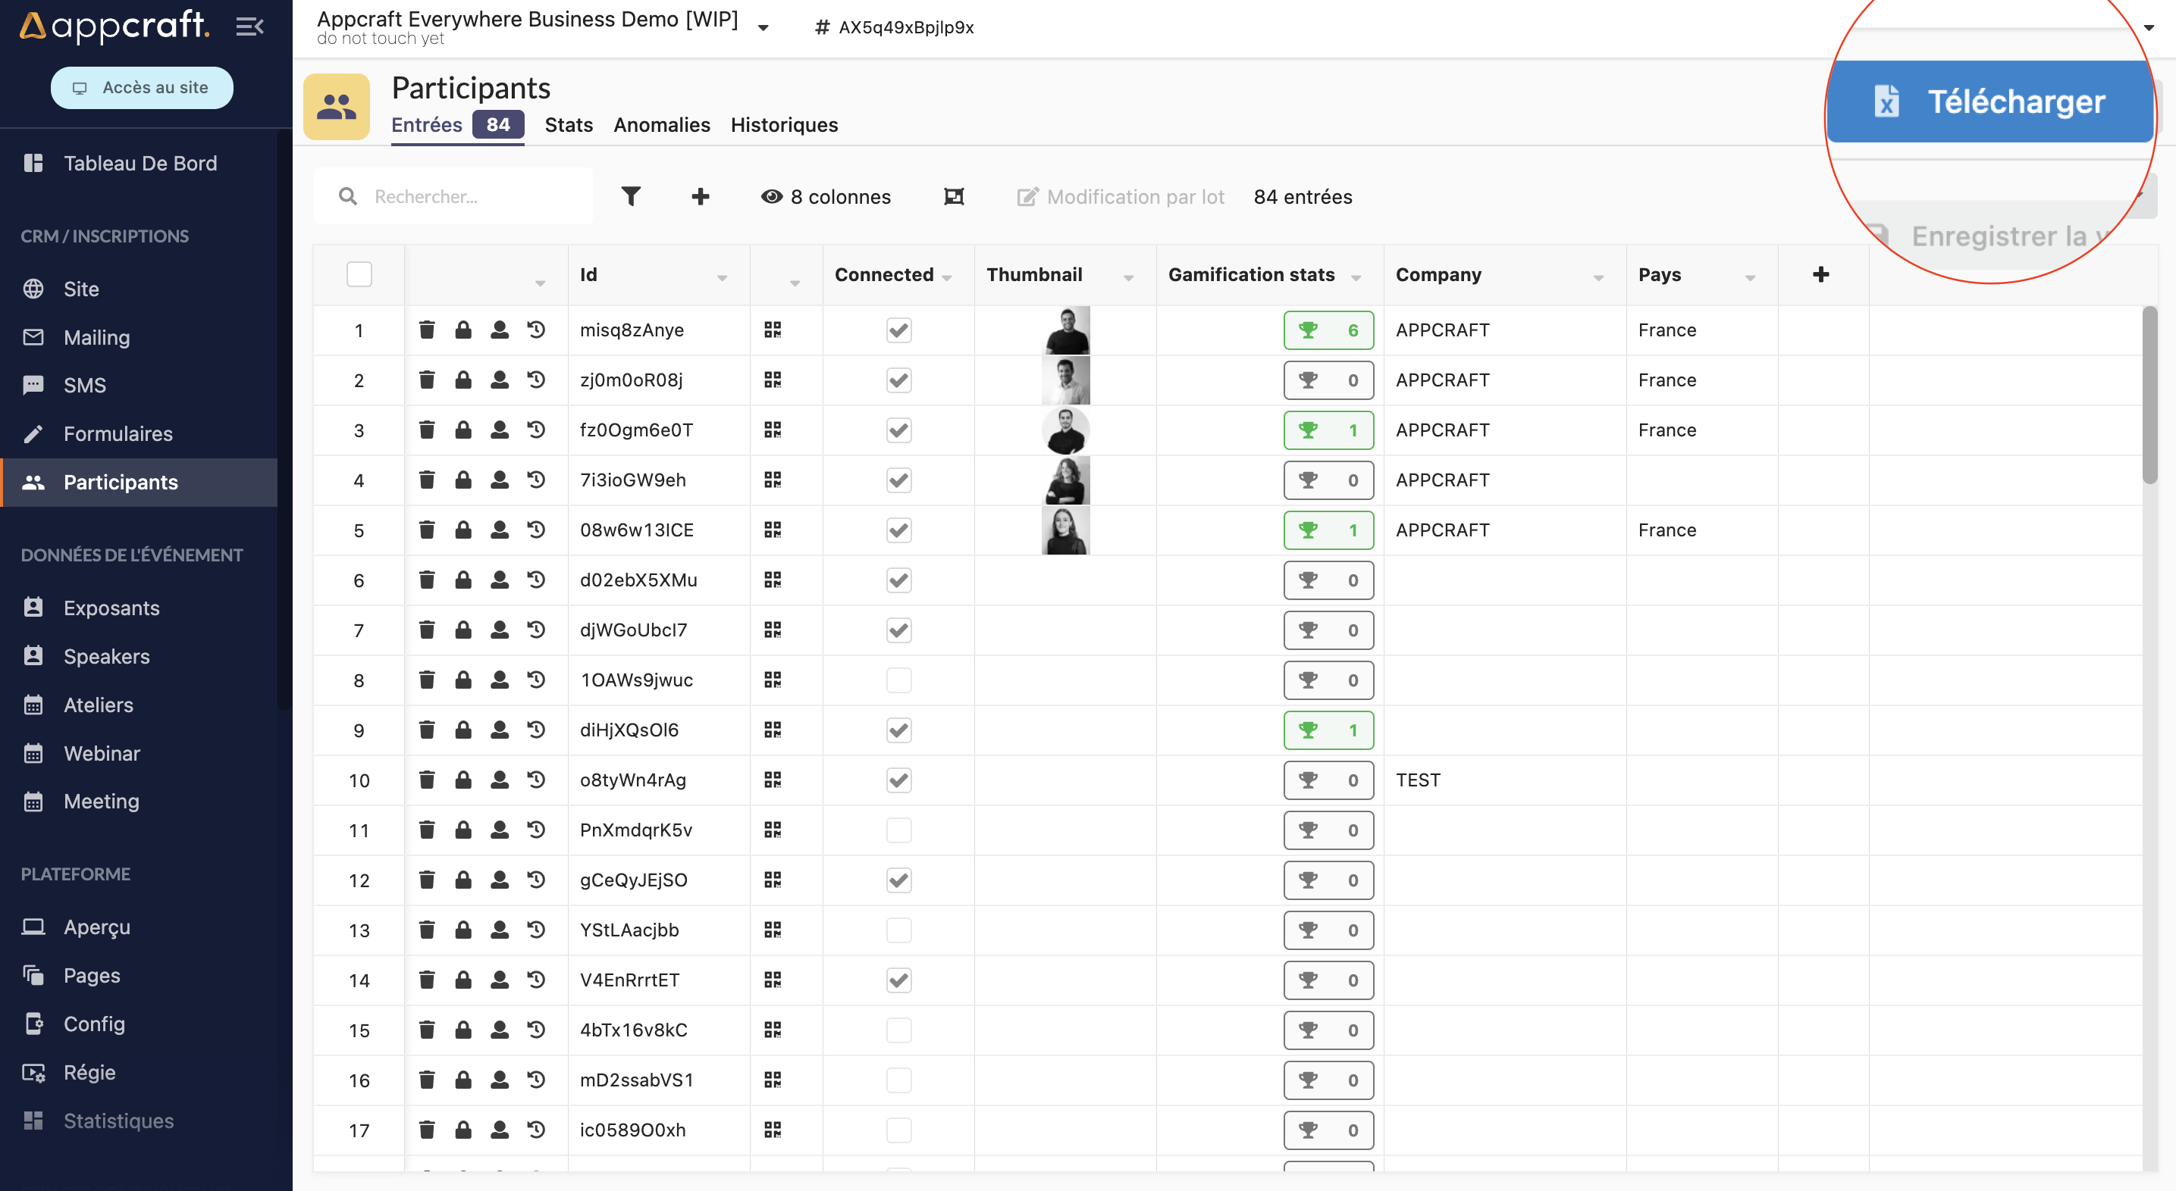Open QR code for misq8zAnye
Screen dimensions: 2176x1191
(x=772, y=330)
